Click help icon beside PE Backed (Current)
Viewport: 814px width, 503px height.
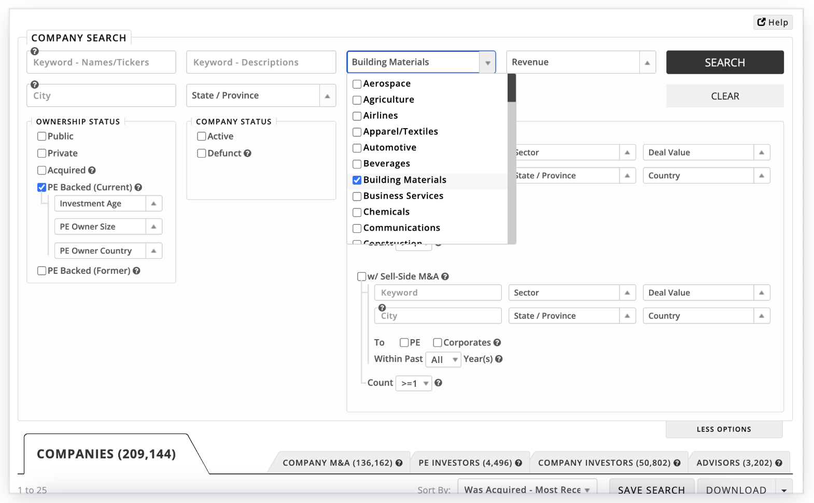click(x=138, y=188)
